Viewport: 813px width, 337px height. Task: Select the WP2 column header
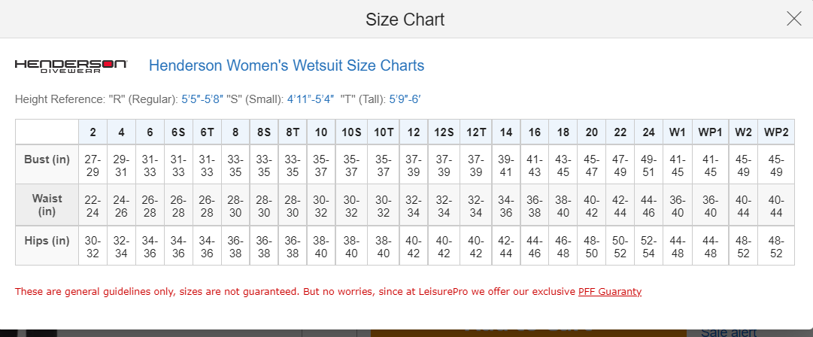coord(775,132)
